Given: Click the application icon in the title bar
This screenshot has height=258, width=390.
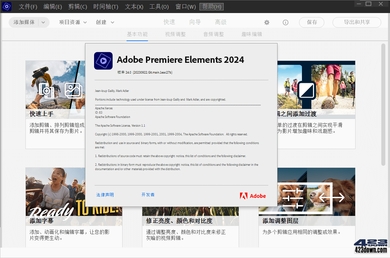Looking at the screenshot, I should 7,6.
